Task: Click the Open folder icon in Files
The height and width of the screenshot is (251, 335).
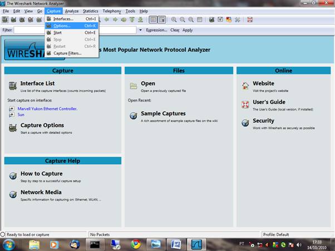Action: coord(134,86)
